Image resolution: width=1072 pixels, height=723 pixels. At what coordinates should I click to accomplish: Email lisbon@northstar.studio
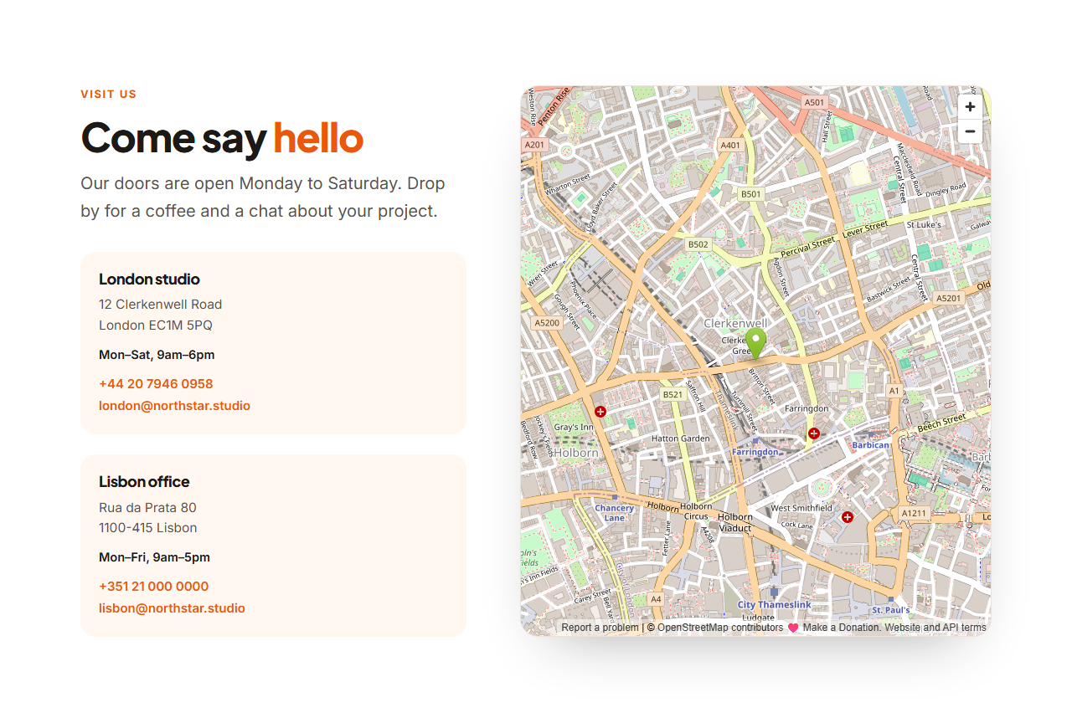click(172, 608)
